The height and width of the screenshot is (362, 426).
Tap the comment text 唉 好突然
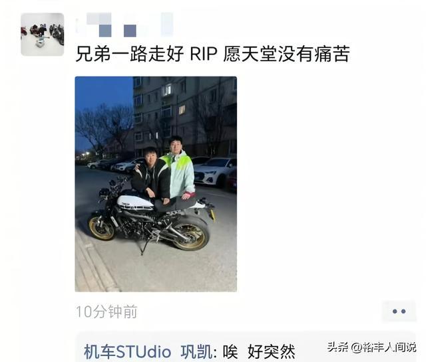click(259, 351)
